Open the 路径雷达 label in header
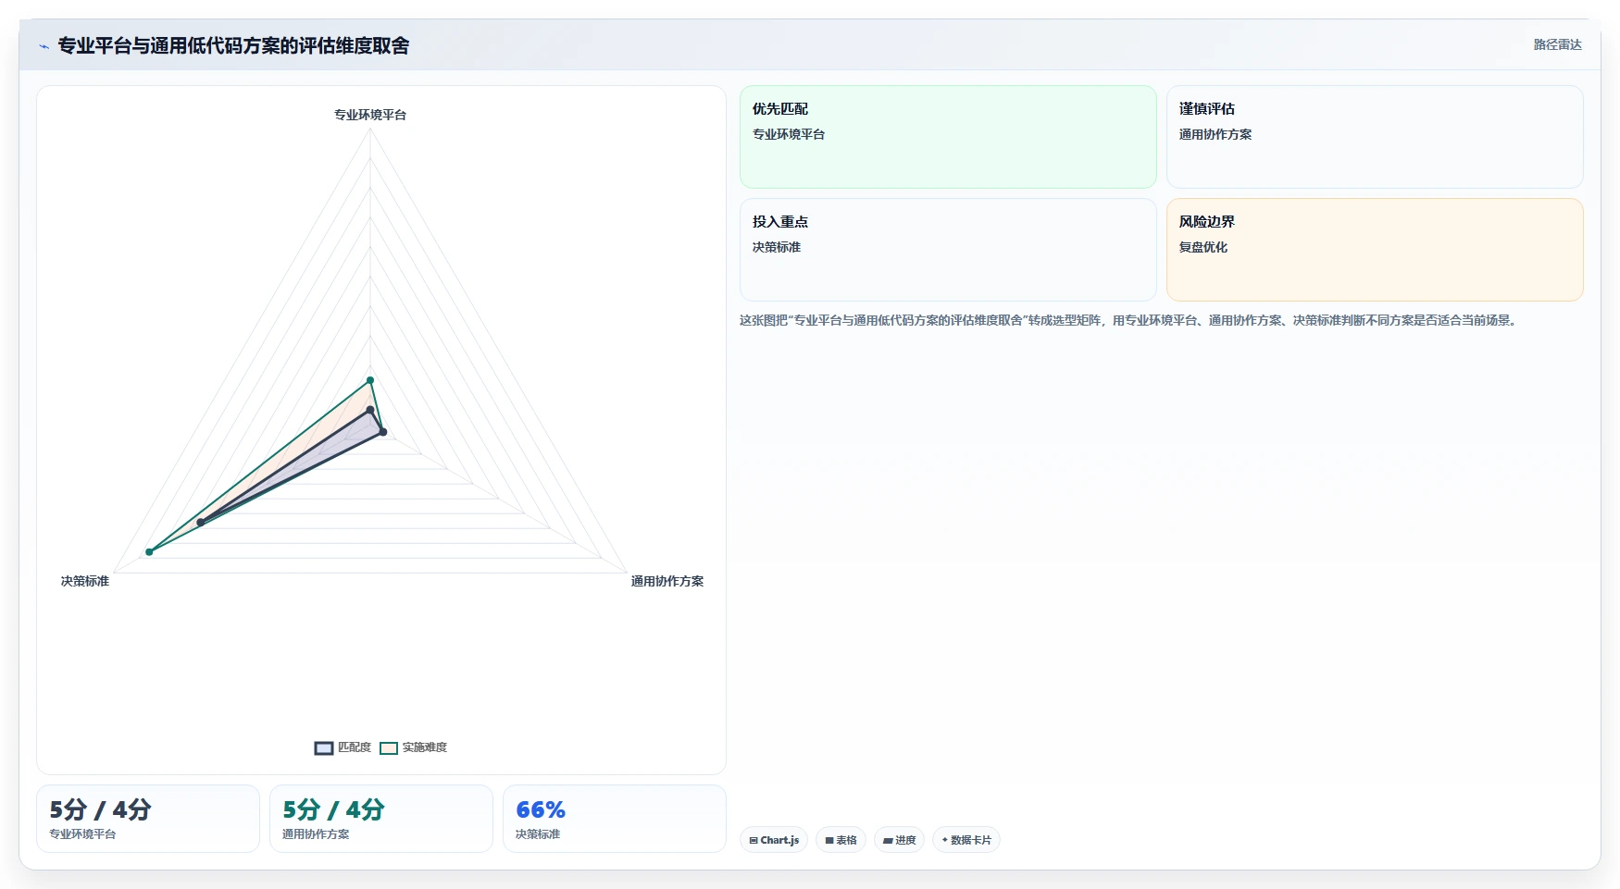 coord(1558,44)
